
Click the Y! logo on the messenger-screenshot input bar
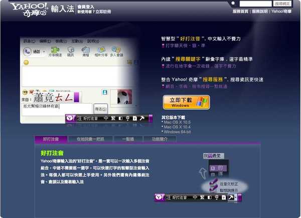coord(71,118)
